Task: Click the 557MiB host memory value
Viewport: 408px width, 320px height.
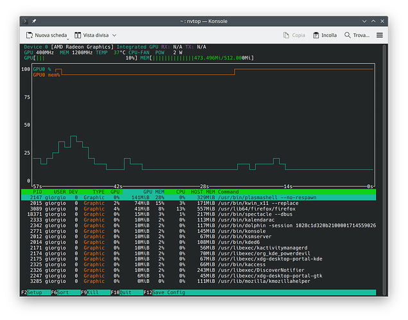Action: pyautogui.click(x=206, y=209)
